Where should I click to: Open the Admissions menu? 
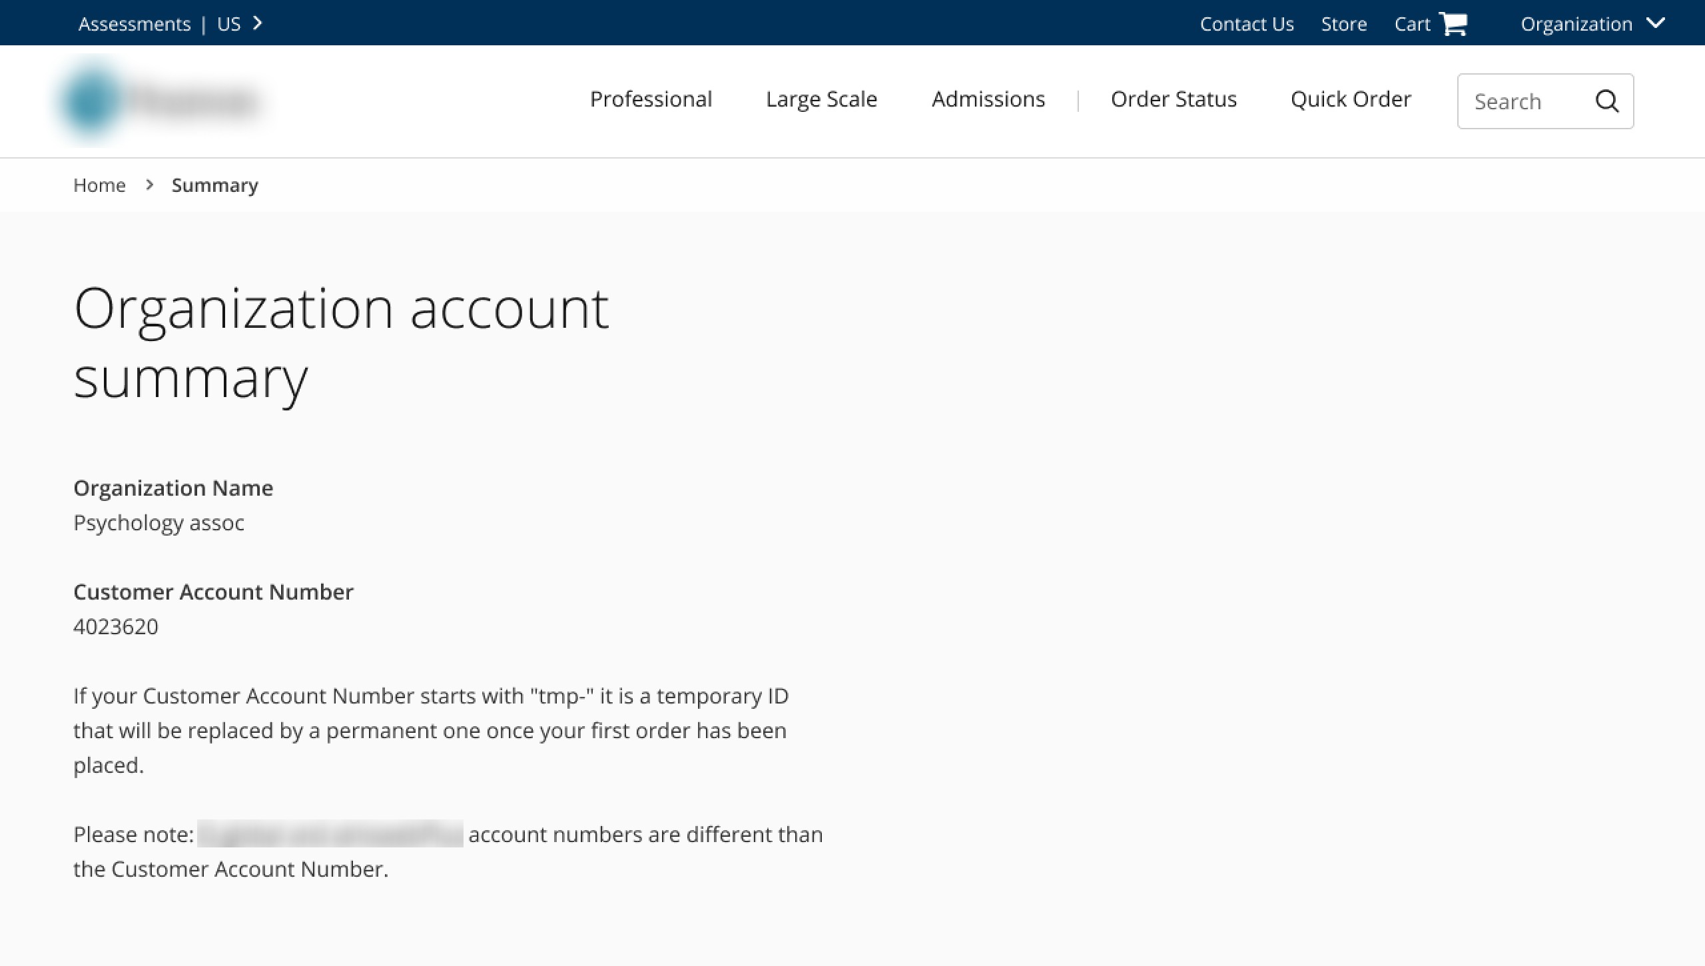988,99
